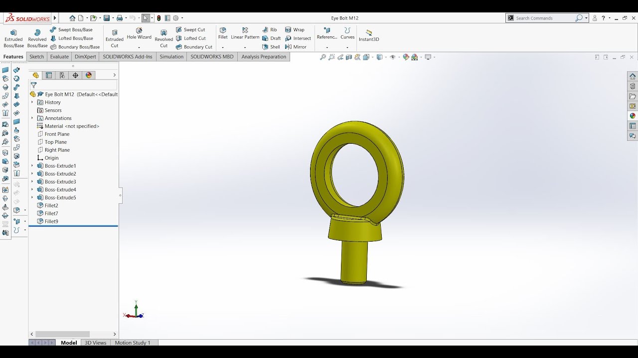Open DisplayManager color ball tab
The image size is (638, 358).
click(x=89, y=75)
